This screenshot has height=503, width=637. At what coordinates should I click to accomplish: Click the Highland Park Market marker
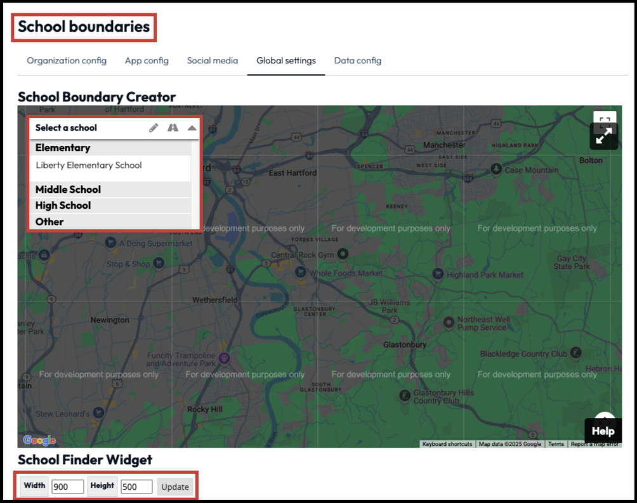coord(437,272)
